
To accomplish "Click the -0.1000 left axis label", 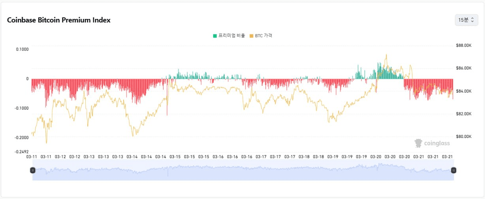I will pos(21,108).
